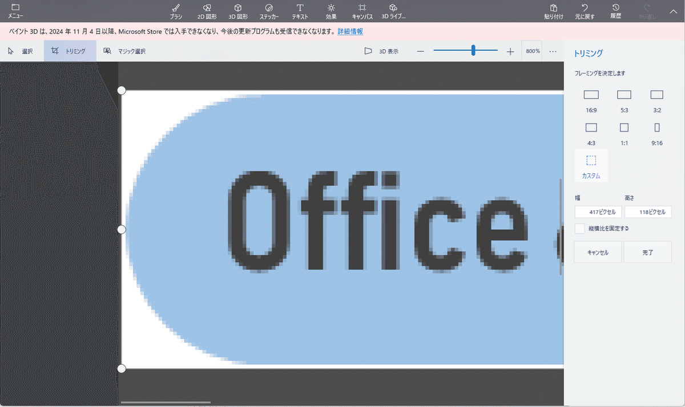685x407 pixels.
Task: Open the 効果 effects panel
Action: (331, 11)
